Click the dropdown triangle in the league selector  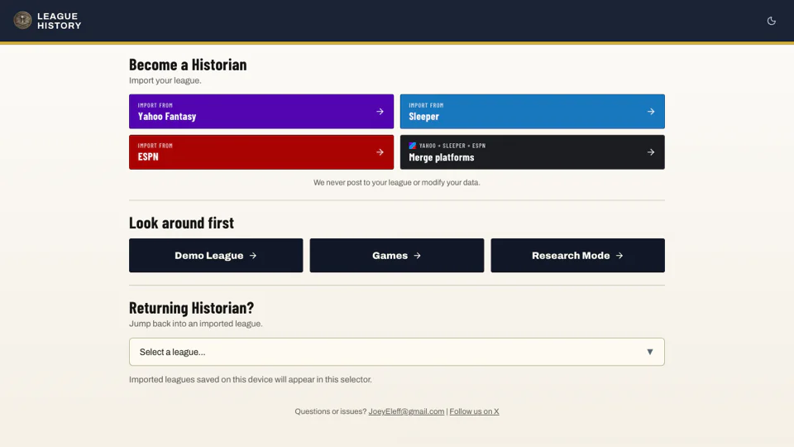(x=650, y=352)
